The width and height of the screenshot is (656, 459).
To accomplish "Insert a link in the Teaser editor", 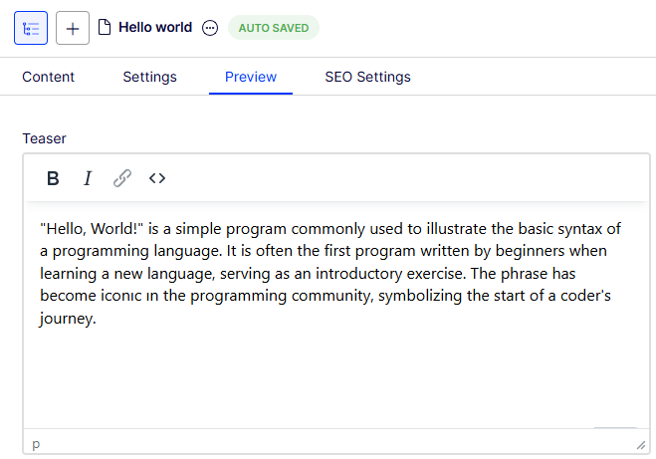I will (x=122, y=178).
